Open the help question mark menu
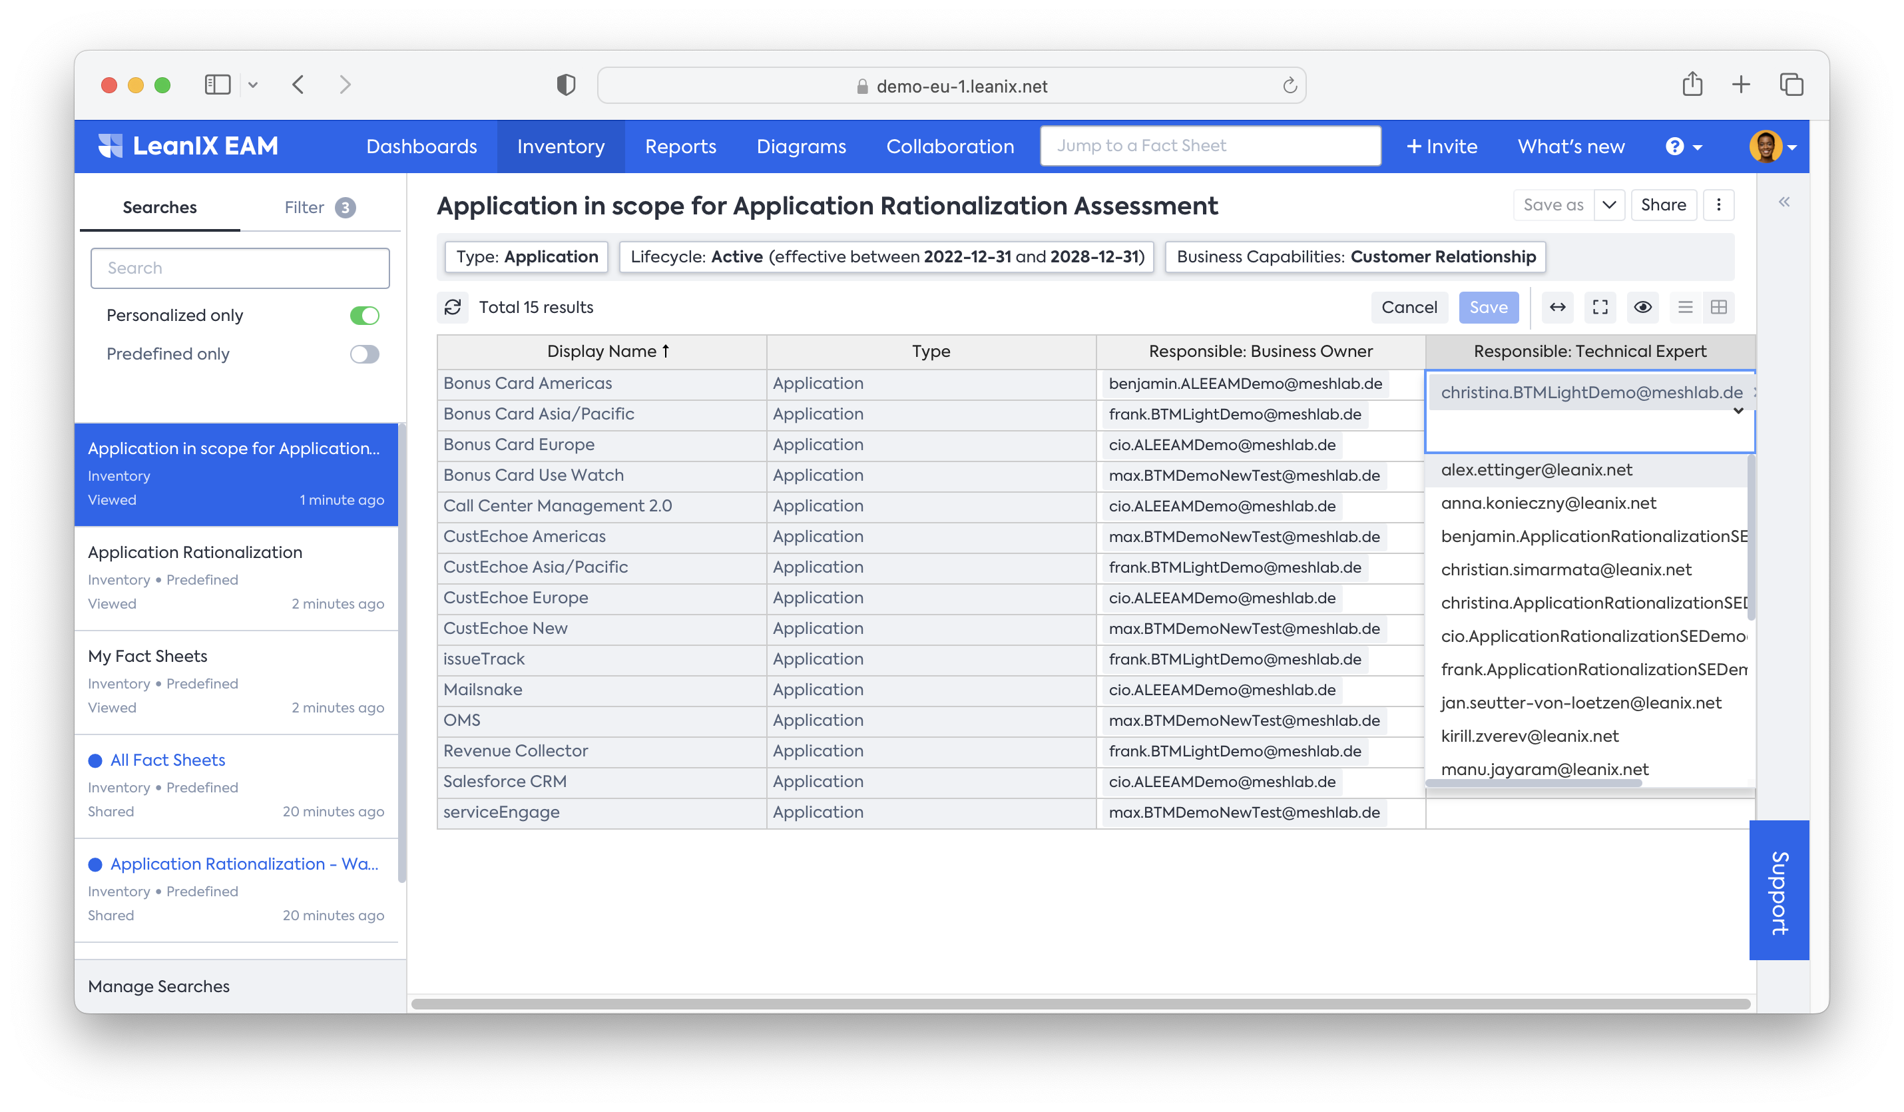The image size is (1904, 1112). 1684,146
